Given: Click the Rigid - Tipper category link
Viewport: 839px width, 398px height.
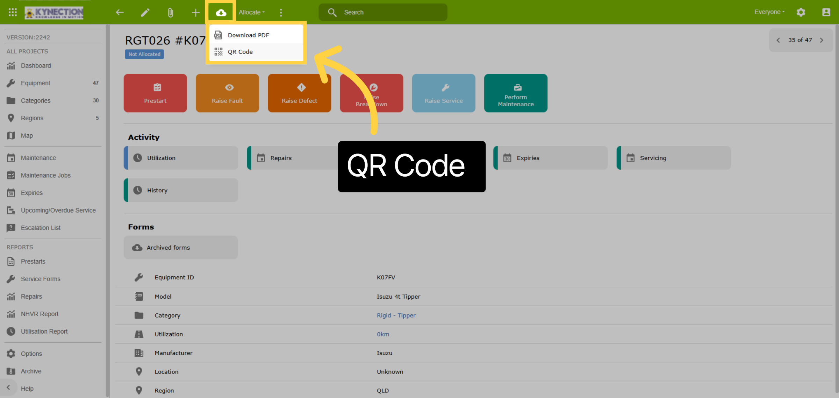Looking at the screenshot, I should tap(396, 315).
